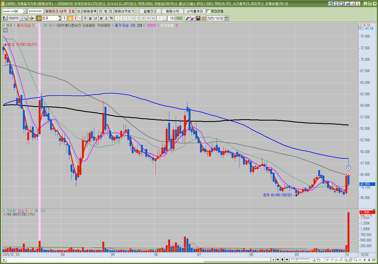The image size is (378, 264).
Task: Click the 수익률추이 button
Action: point(195,11)
